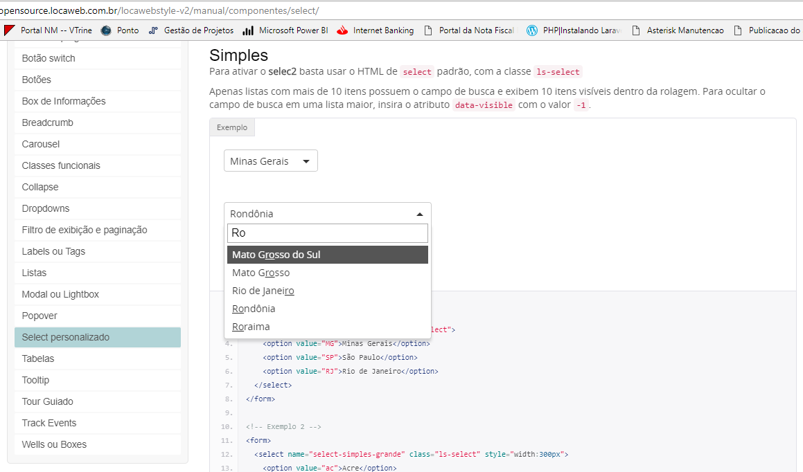Click the search field containing Ro
This screenshot has height=472, width=803.
[327, 233]
